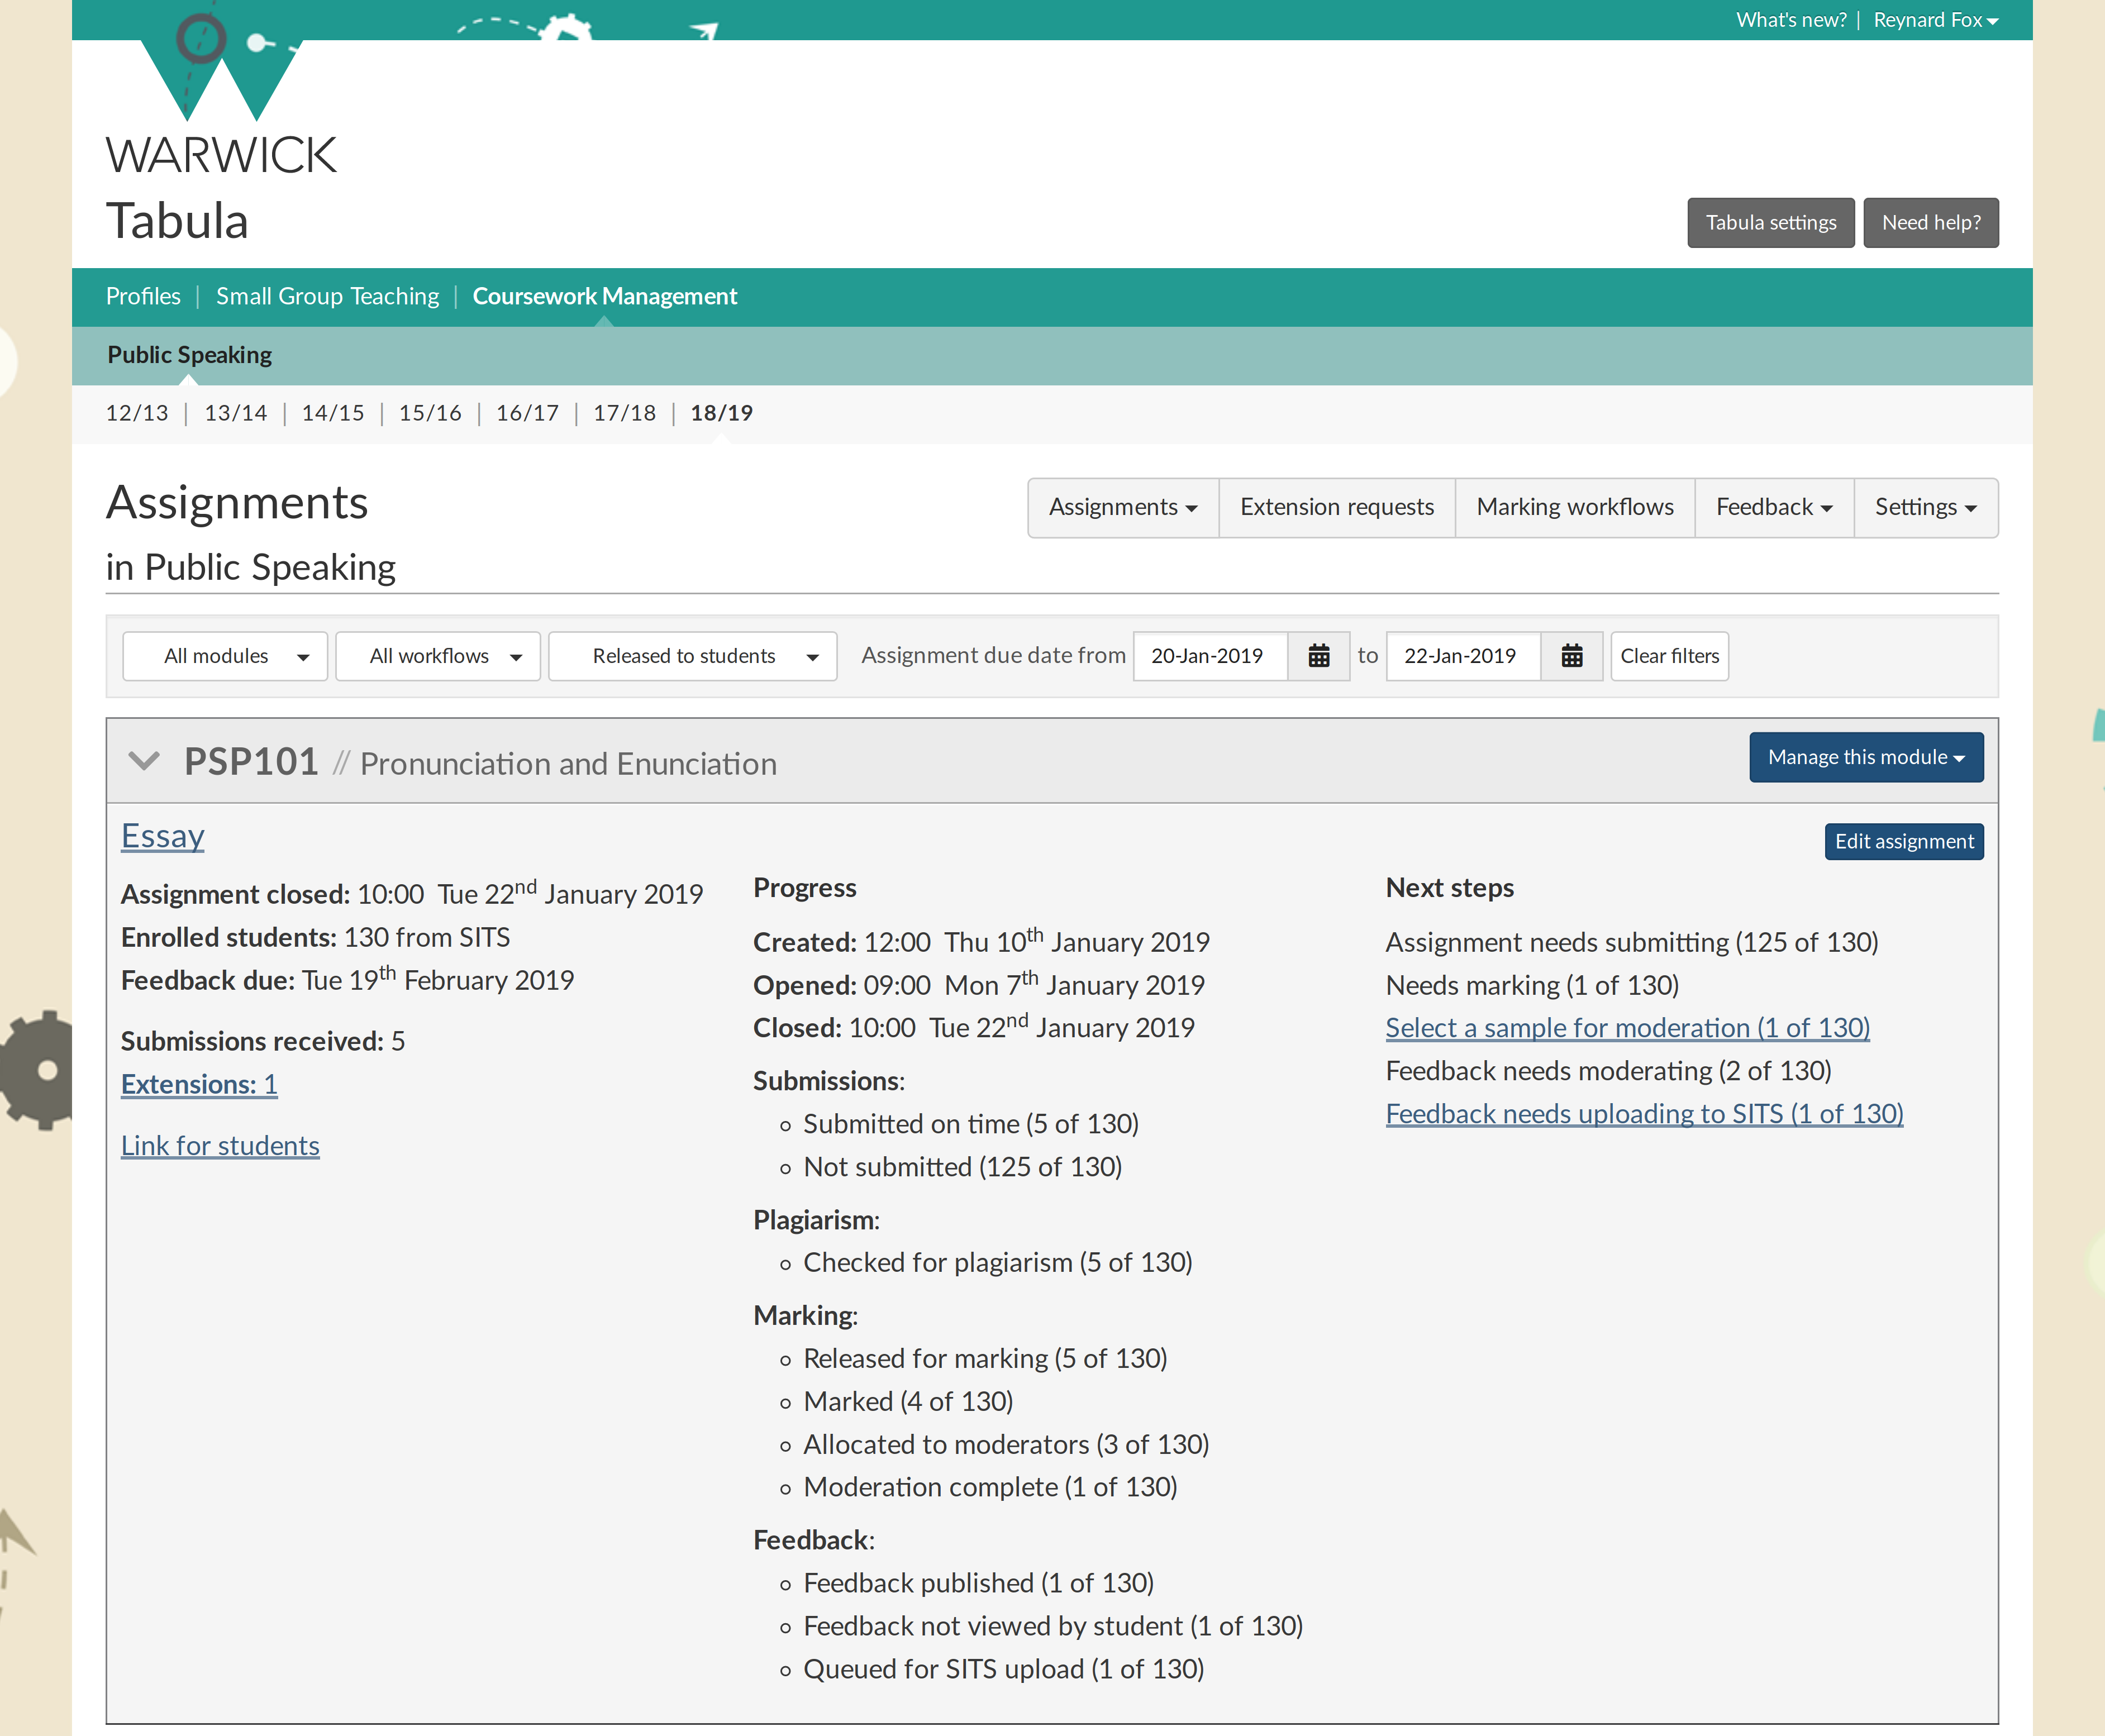The height and width of the screenshot is (1736, 2105).
Task: Collapse the PSP101 module section
Action: pos(144,761)
